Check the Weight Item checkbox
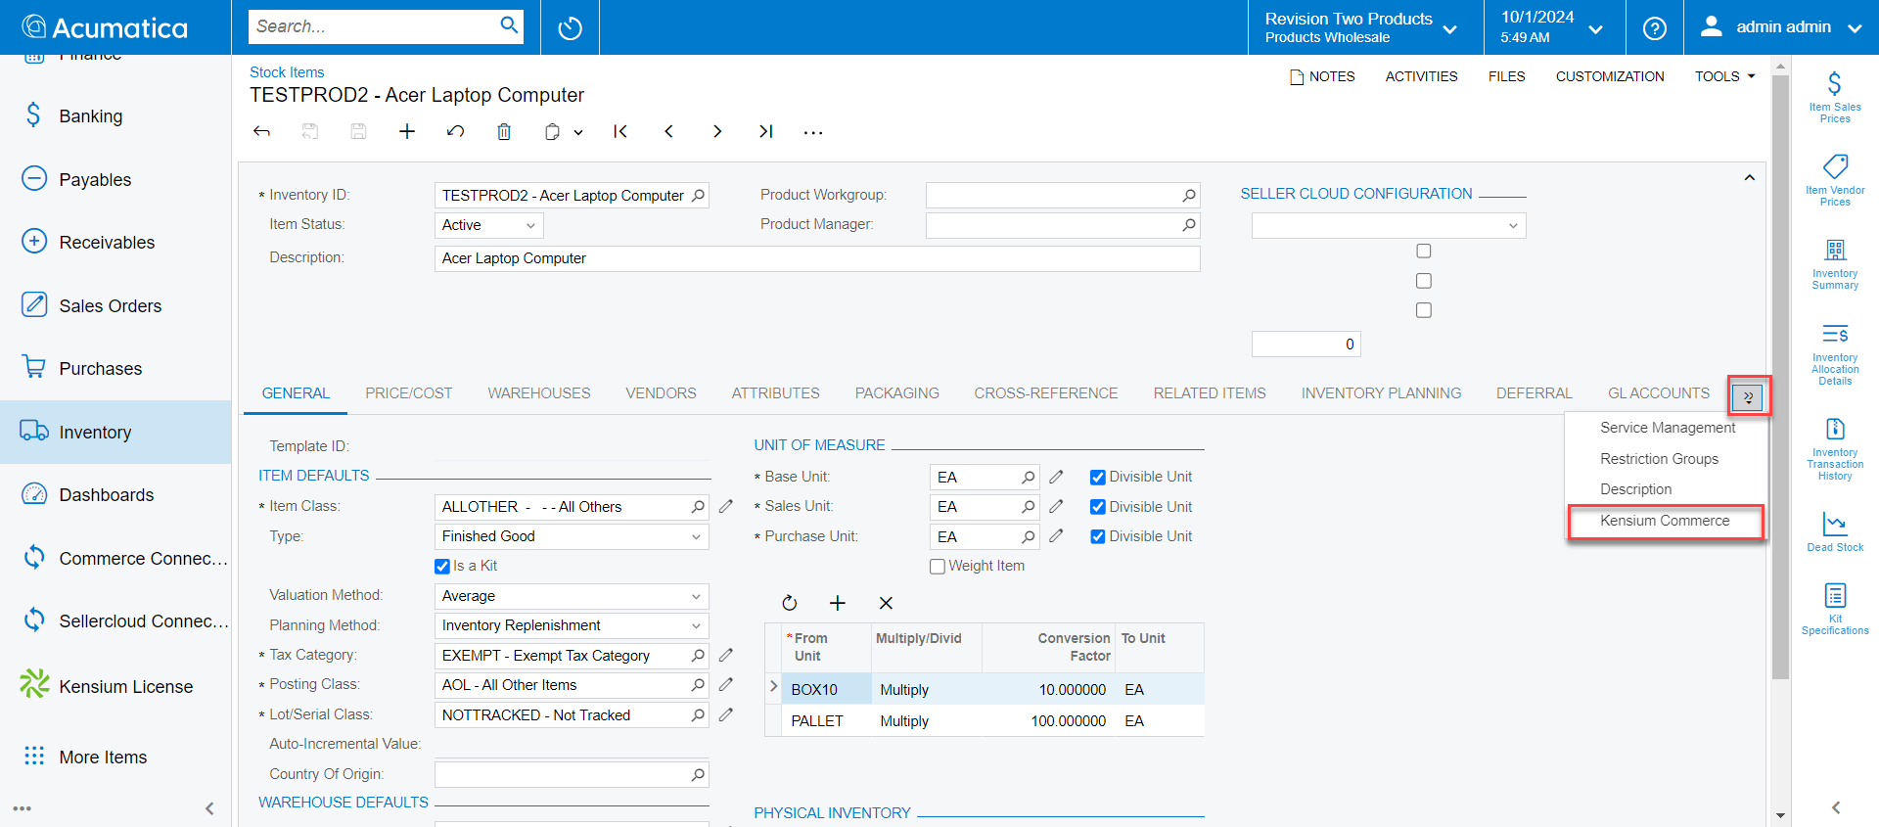Image resolution: width=1879 pixels, height=827 pixels. coord(938,566)
